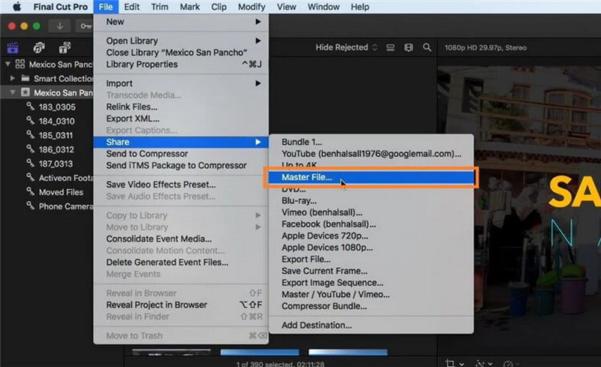
Task: Click the key icon beside 186_0312
Action: click(x=30, y=149)
